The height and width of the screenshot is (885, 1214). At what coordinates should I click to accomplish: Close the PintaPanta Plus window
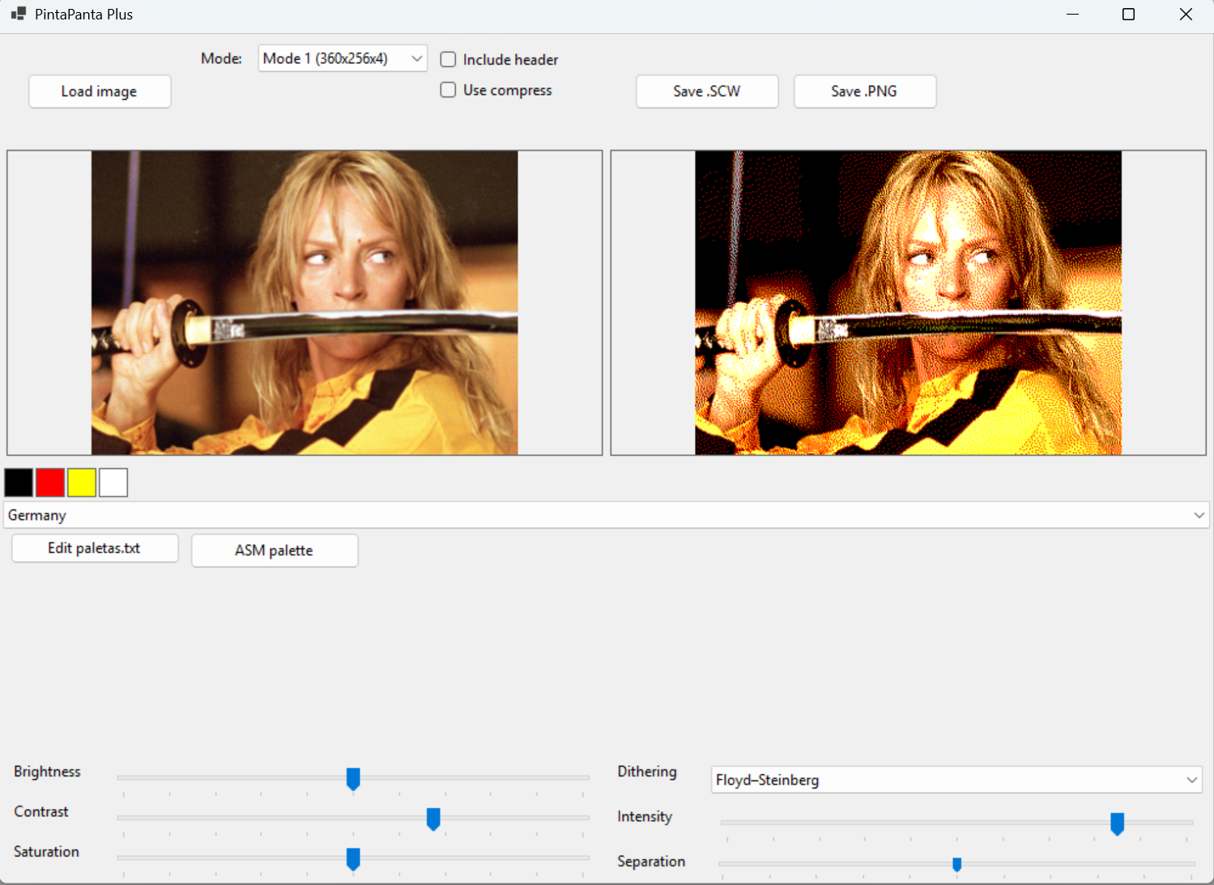pos(1186,15)
